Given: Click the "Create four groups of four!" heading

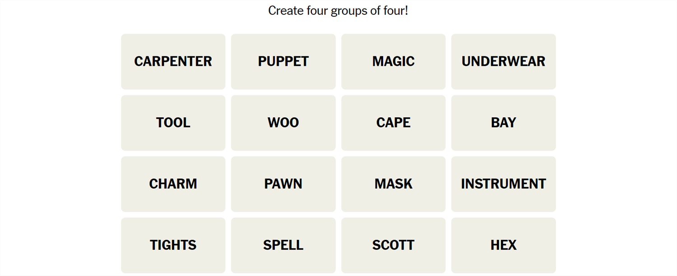Looking at the screenshot, I should point(338,10).
